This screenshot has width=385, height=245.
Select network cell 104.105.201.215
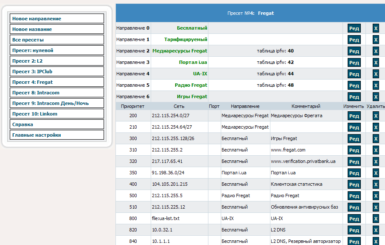[x=180, y=184]
